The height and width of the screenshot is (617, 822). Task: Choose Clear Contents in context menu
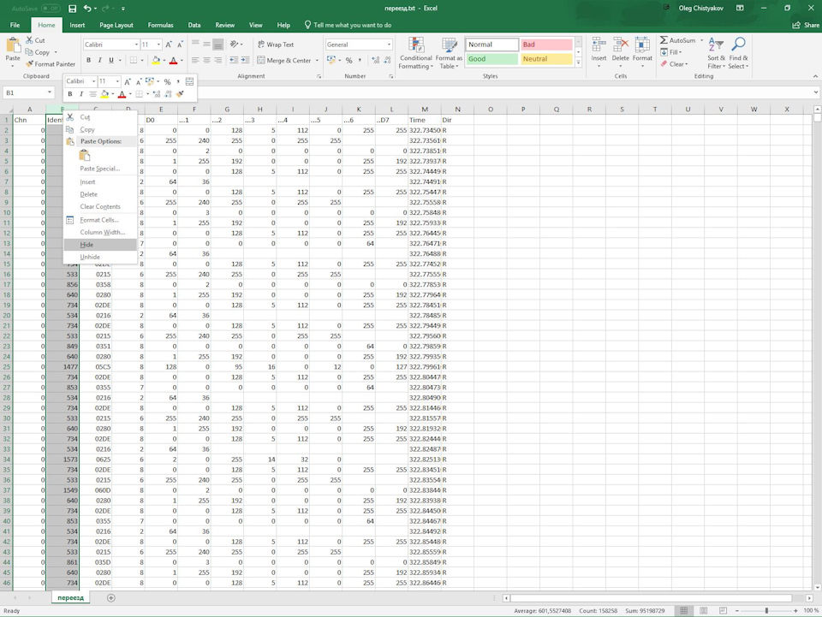point(100,206)
